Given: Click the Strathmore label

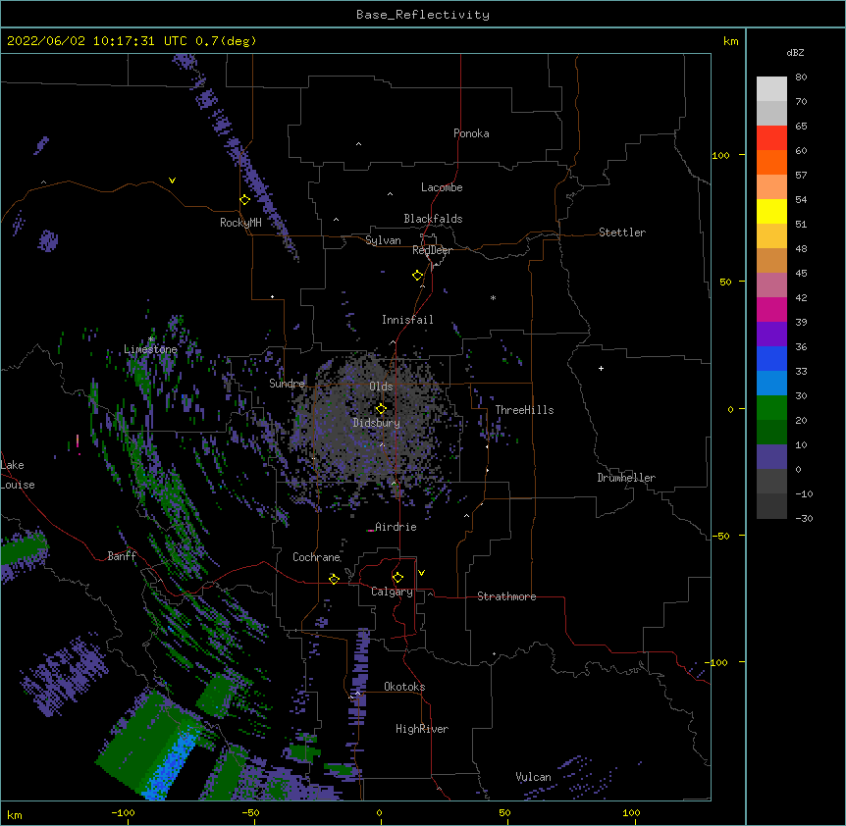Looking at the screenshot, I should pyautogui.click(x=506, y=596).
